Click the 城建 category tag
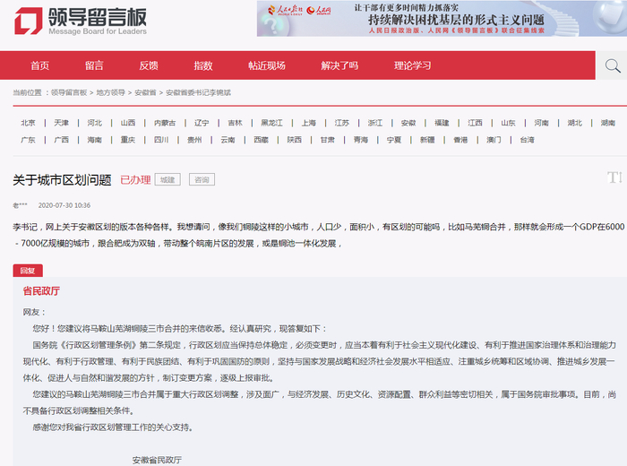627x466 pixels. tap(167, 179)
